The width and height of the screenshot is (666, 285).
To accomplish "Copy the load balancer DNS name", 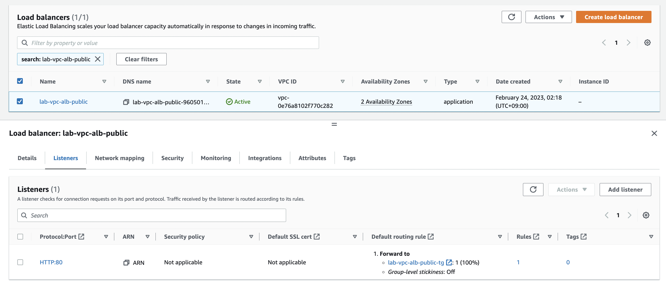I will click(x=126, y=102).
